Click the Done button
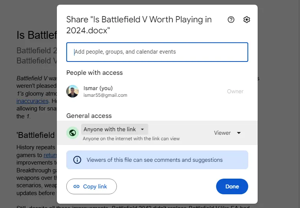300x208 pixels. pyautogui.click(x=232, y=186)
